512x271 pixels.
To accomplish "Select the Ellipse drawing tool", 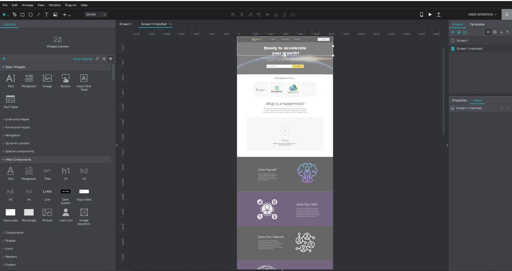I will [31, 15].
